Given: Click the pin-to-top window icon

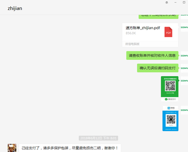Looking at the screenshot, I should [167, 3].
